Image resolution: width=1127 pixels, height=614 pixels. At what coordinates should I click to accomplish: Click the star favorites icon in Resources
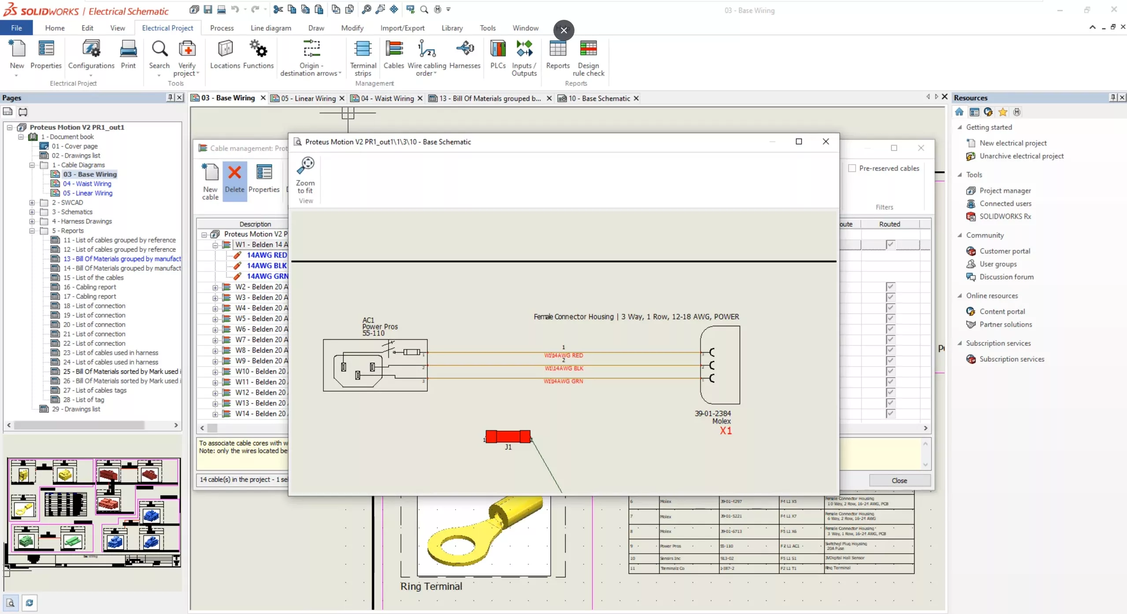point(1003,112)
